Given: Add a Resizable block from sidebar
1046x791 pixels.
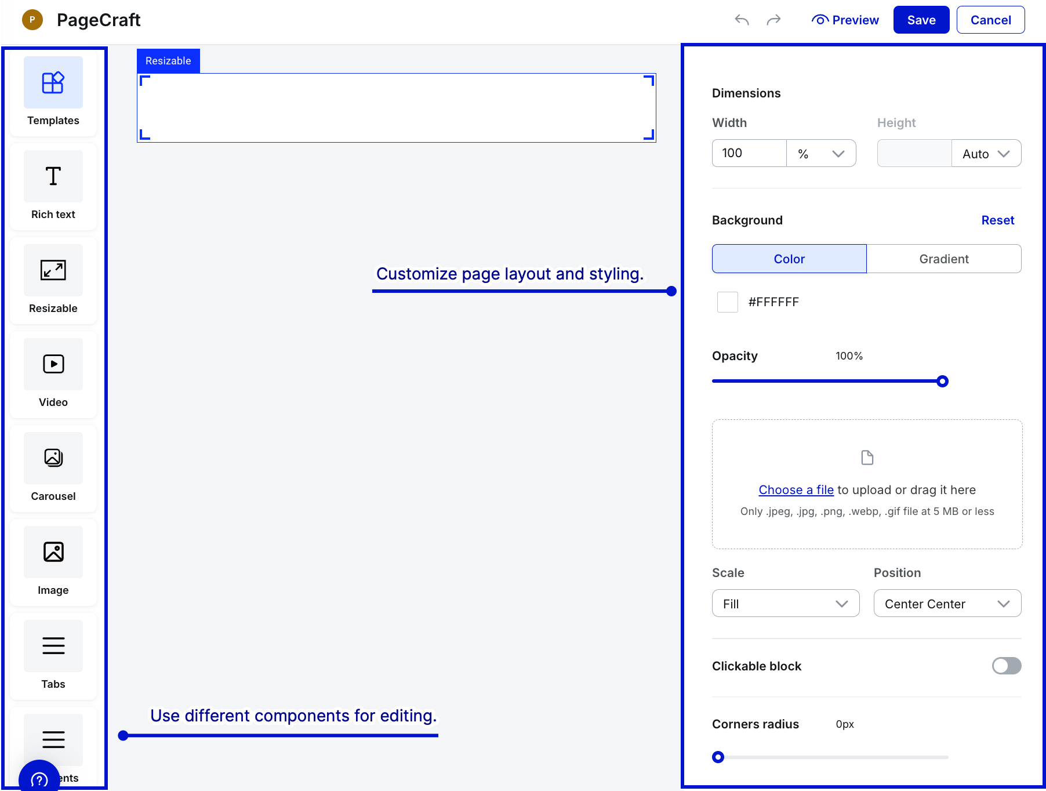Looking at the screenshot, I should [53, 271].
